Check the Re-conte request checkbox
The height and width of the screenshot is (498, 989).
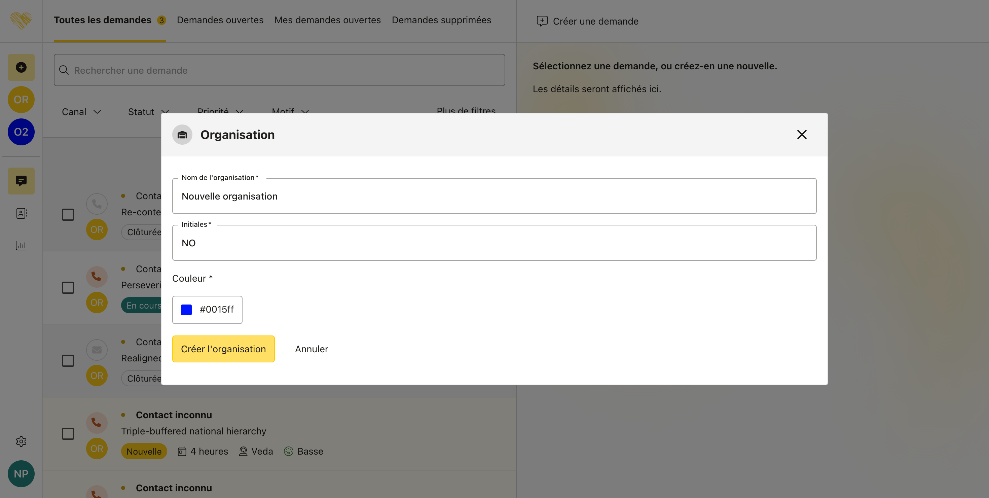pyautogui.click(x=68, y=215)
